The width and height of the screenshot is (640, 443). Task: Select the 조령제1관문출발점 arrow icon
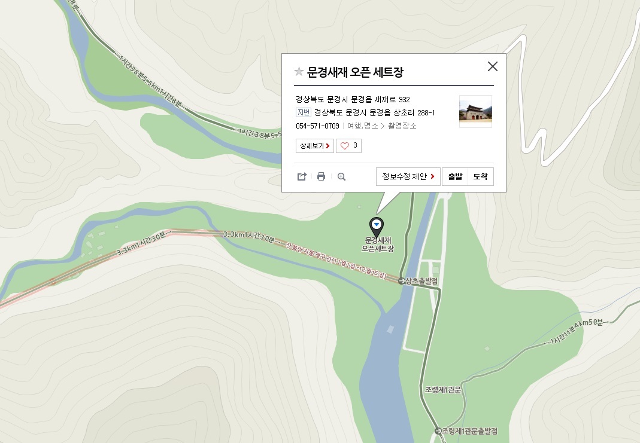(438, 431)
